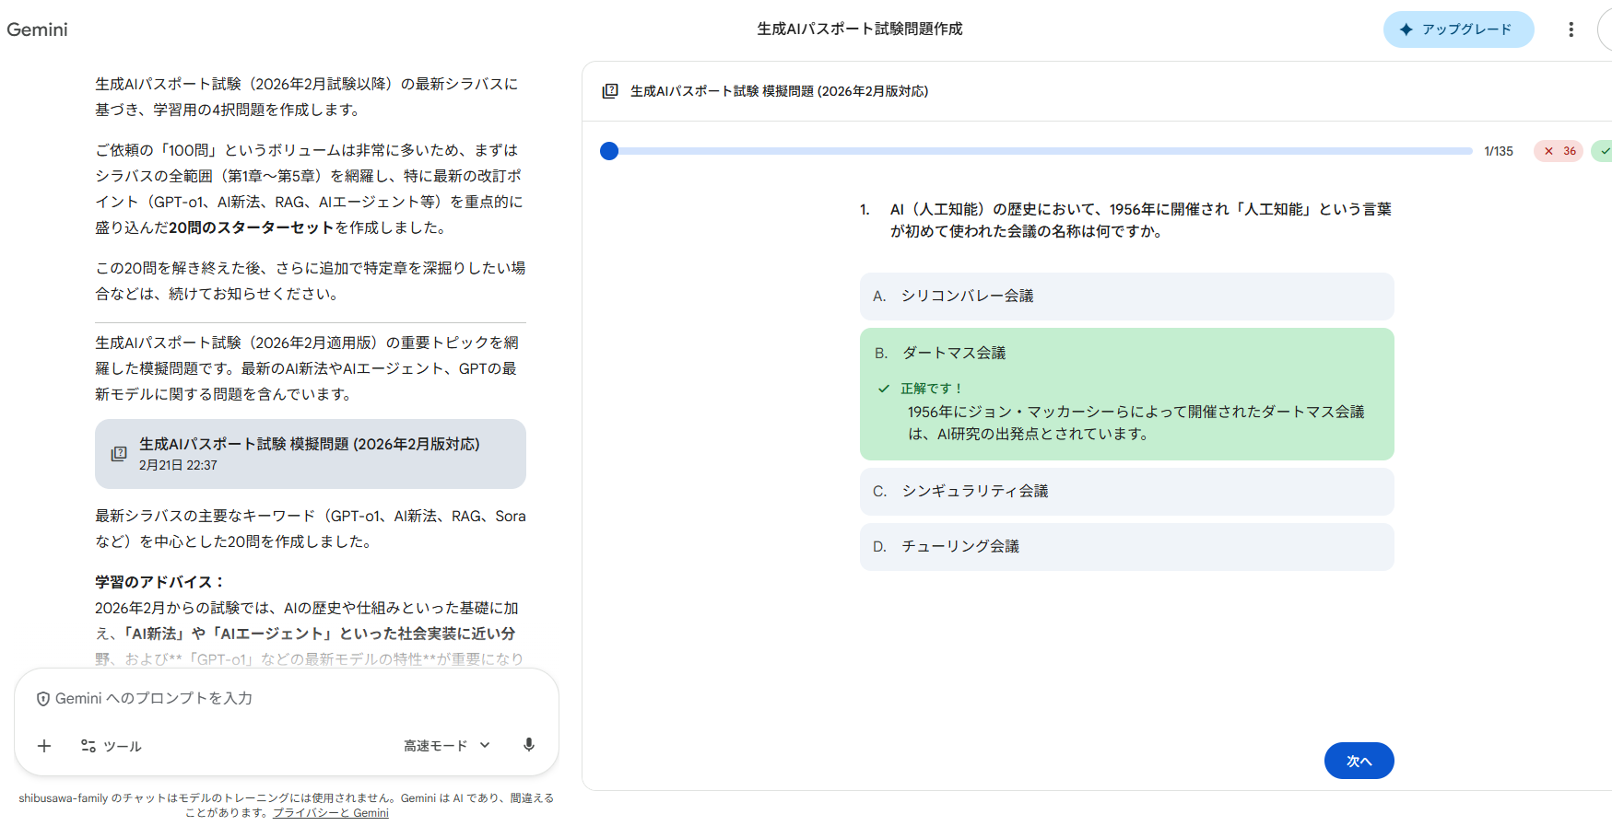This screenshot has width=1612, height=826.
Task: Click the chat title 生成AIパスポート試験問題作成
Action: pos(859,29)
